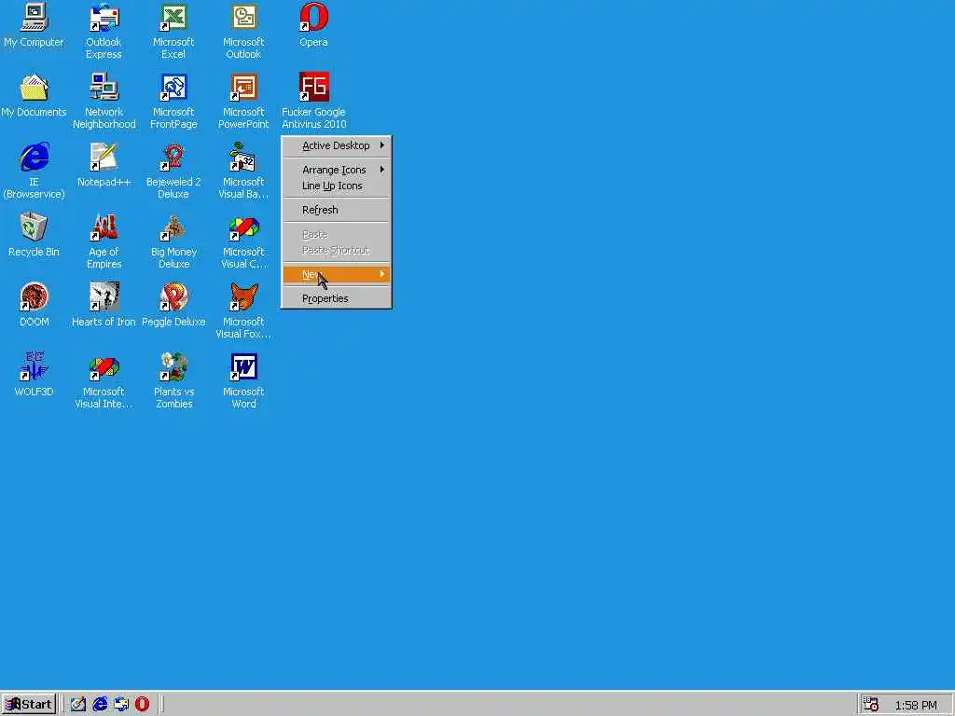Click the Antivirus 2010 FG icon
The width and height of the screenshot is (955, 716).
coord(313,101)
